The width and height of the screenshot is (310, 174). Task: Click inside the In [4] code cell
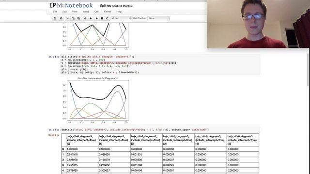[160, 64]
